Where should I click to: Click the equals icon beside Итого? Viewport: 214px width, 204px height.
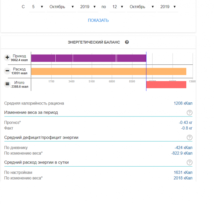pyautogui.click(x=7, y=84)
